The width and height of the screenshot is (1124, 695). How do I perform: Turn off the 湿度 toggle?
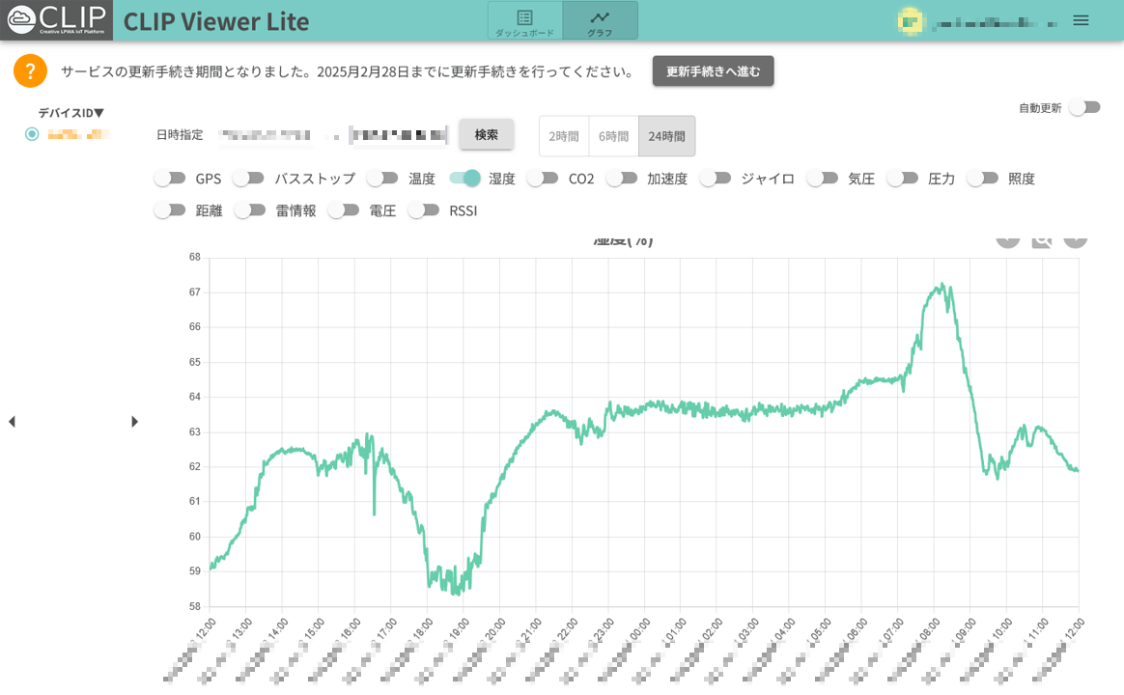point(465,178)
